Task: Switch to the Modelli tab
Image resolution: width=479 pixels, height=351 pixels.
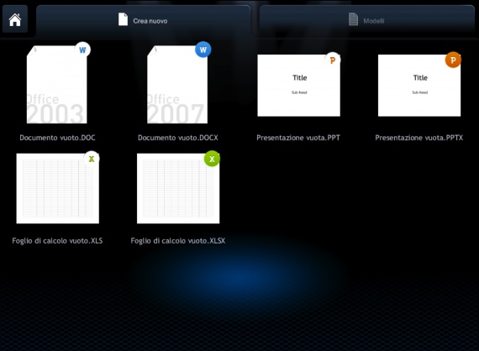Action: tap(366, 21)
